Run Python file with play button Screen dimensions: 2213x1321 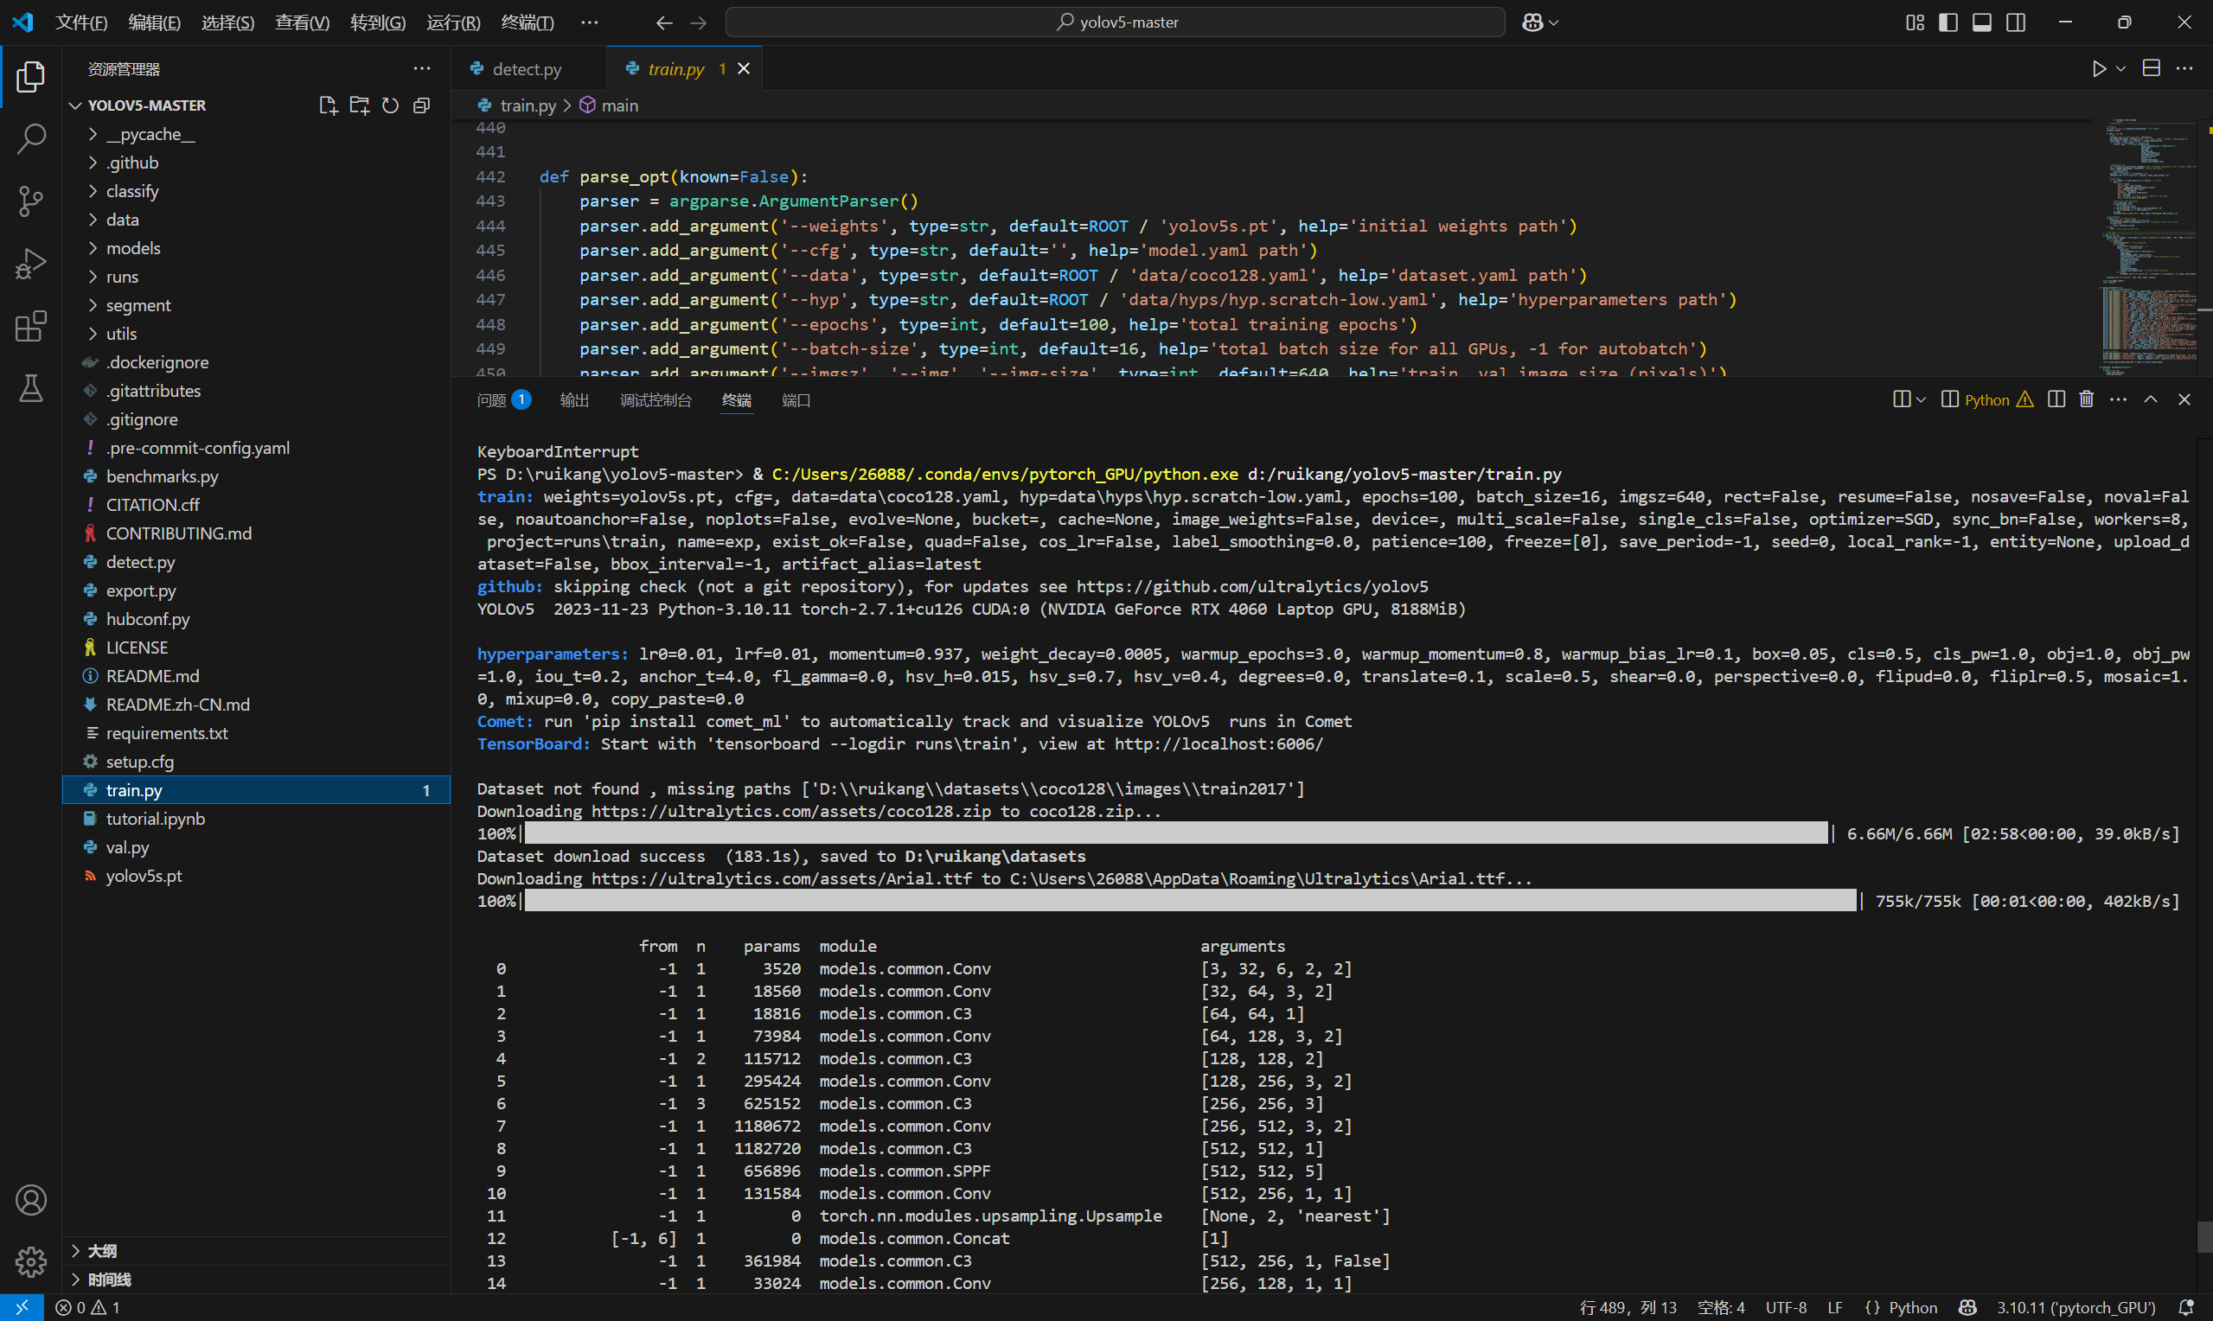coord(2099,68)
